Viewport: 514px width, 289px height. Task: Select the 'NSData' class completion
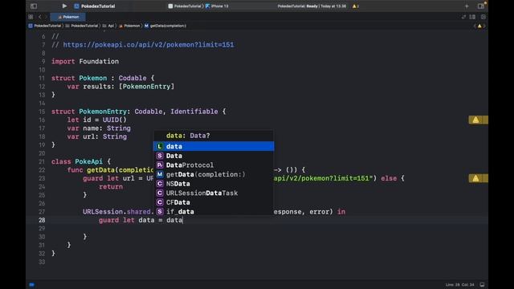(214, 184)
